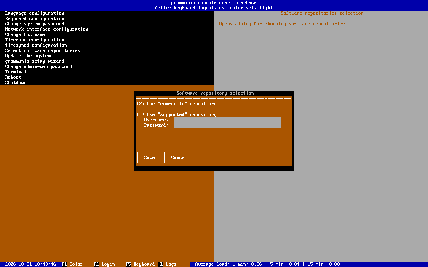Click the "Software repository selection" dialog title

tap(215, 93)
